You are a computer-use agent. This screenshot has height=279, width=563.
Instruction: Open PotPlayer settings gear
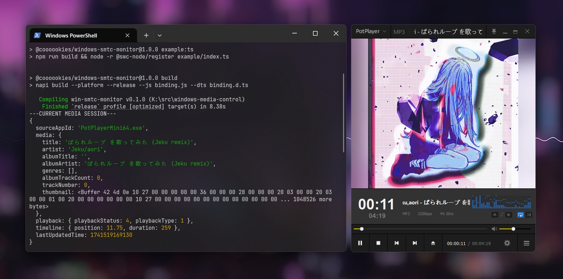click(507, 243)
